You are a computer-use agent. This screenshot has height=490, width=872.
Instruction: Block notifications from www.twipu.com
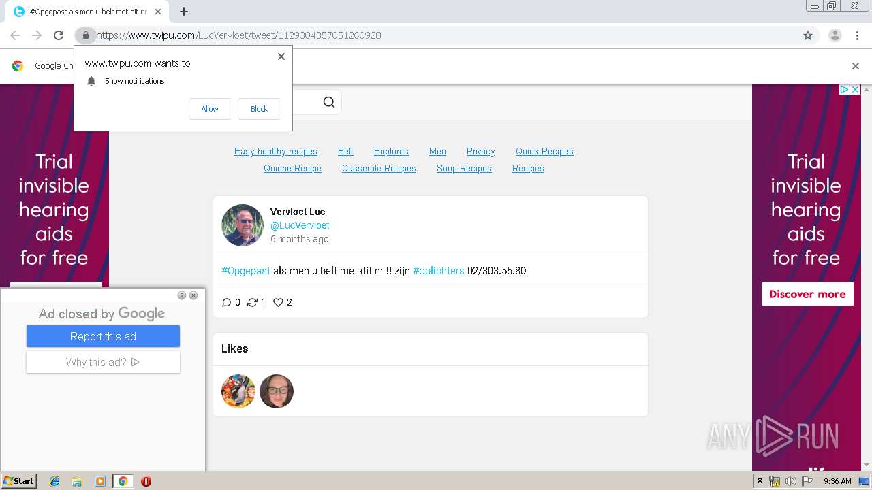click(x=259, y=109)
